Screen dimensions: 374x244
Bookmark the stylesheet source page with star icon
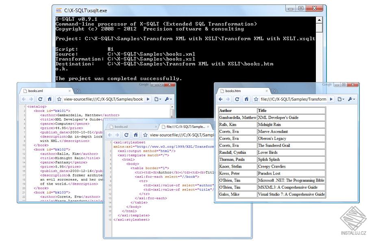145,135
